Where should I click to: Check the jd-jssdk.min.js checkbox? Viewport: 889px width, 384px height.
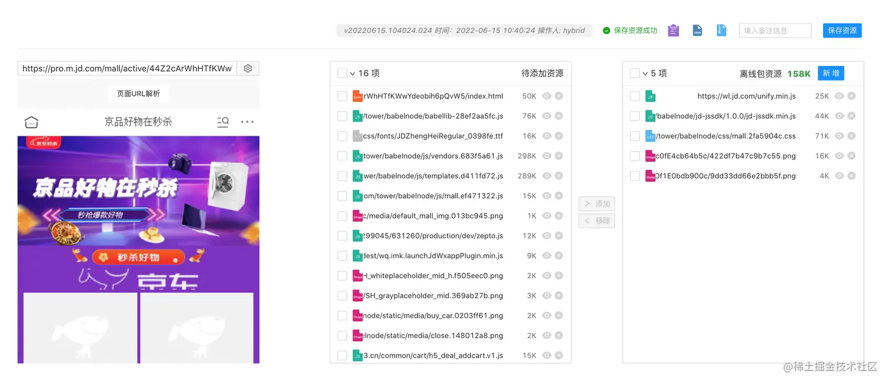click(x=635, y=116)
